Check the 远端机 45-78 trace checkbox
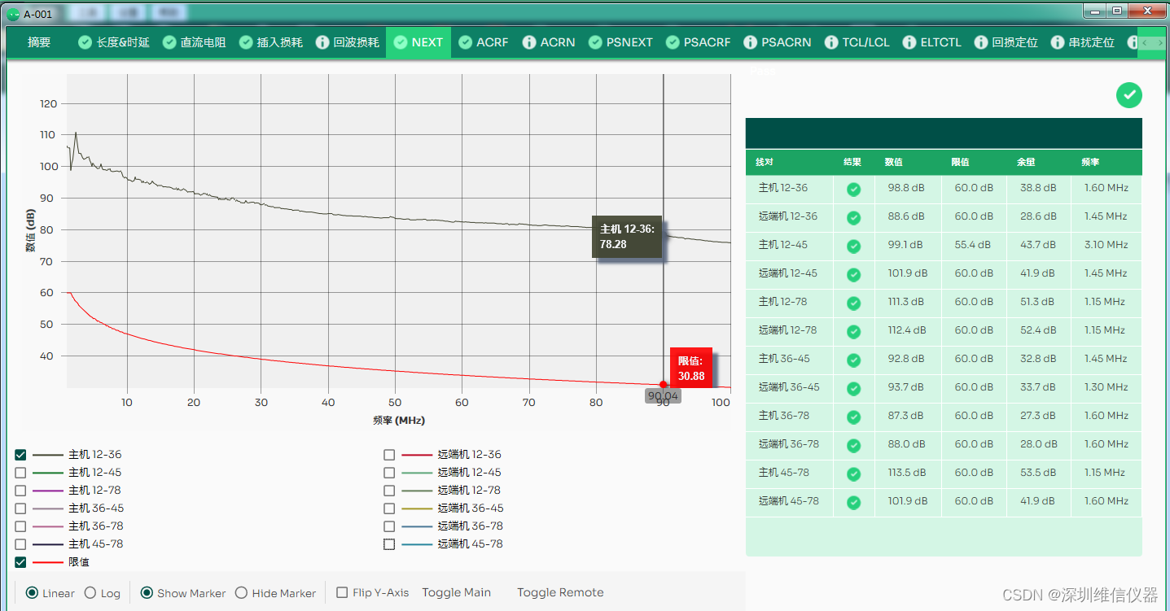The width and height of the screenshot is (1170, 611). [389, 544]
